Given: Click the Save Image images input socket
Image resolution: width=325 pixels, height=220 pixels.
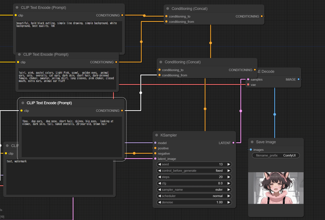Looking at the screenshot, I should (251, 150).
